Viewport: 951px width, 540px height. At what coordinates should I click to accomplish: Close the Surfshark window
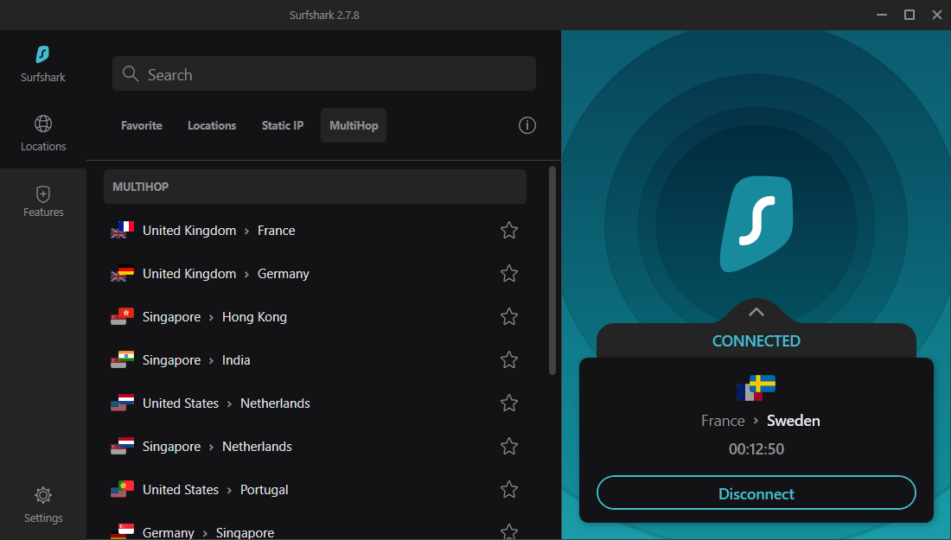tap(936, 15)
